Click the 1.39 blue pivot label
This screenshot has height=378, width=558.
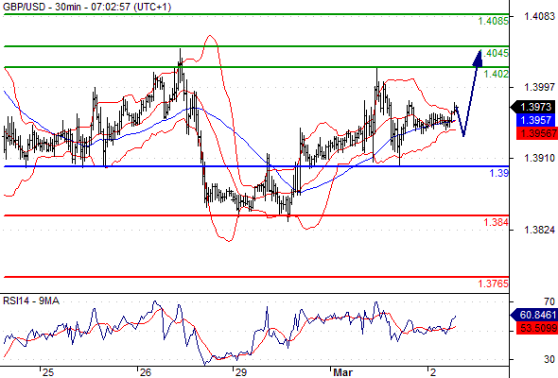point(499,173)
